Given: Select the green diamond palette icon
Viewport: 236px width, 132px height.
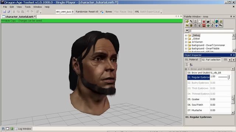Looking at the screenshot, I should [x=208, y=25].
